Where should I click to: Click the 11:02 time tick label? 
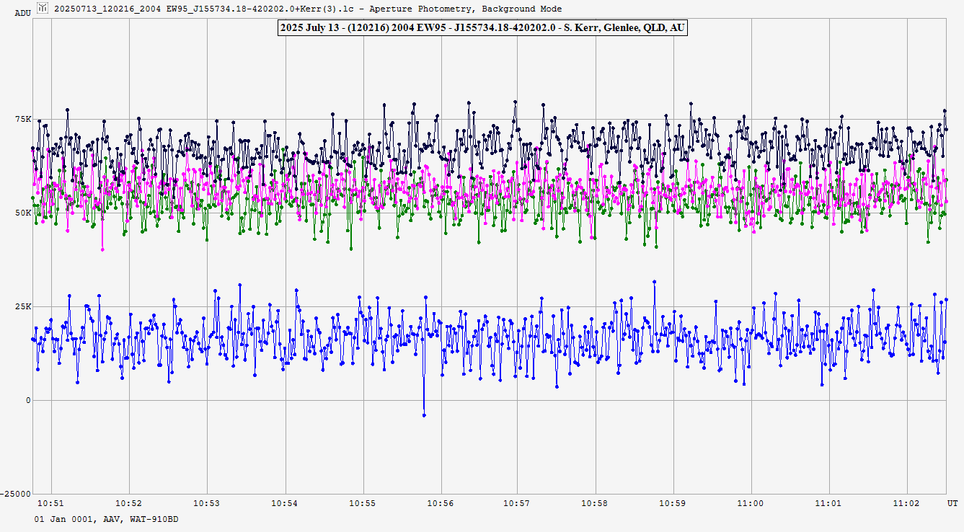pyautogui.click(x=906, y=504)
